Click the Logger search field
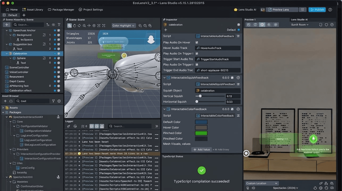 click(130, 126)
